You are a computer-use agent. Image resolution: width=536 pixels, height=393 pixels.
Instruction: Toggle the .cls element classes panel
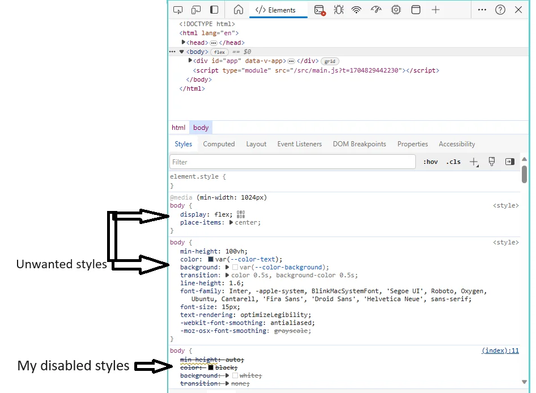tap(453, 162)
